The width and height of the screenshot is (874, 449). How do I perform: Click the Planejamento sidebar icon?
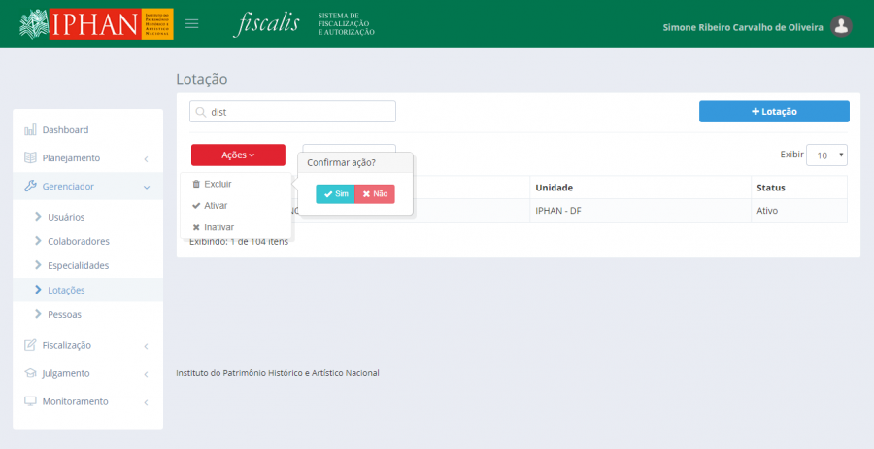pos(30,157)
